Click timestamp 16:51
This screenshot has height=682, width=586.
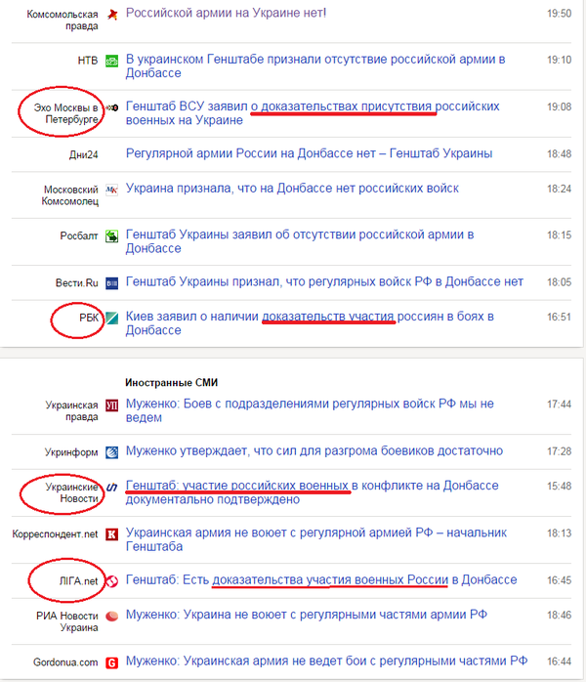point(559,318)
